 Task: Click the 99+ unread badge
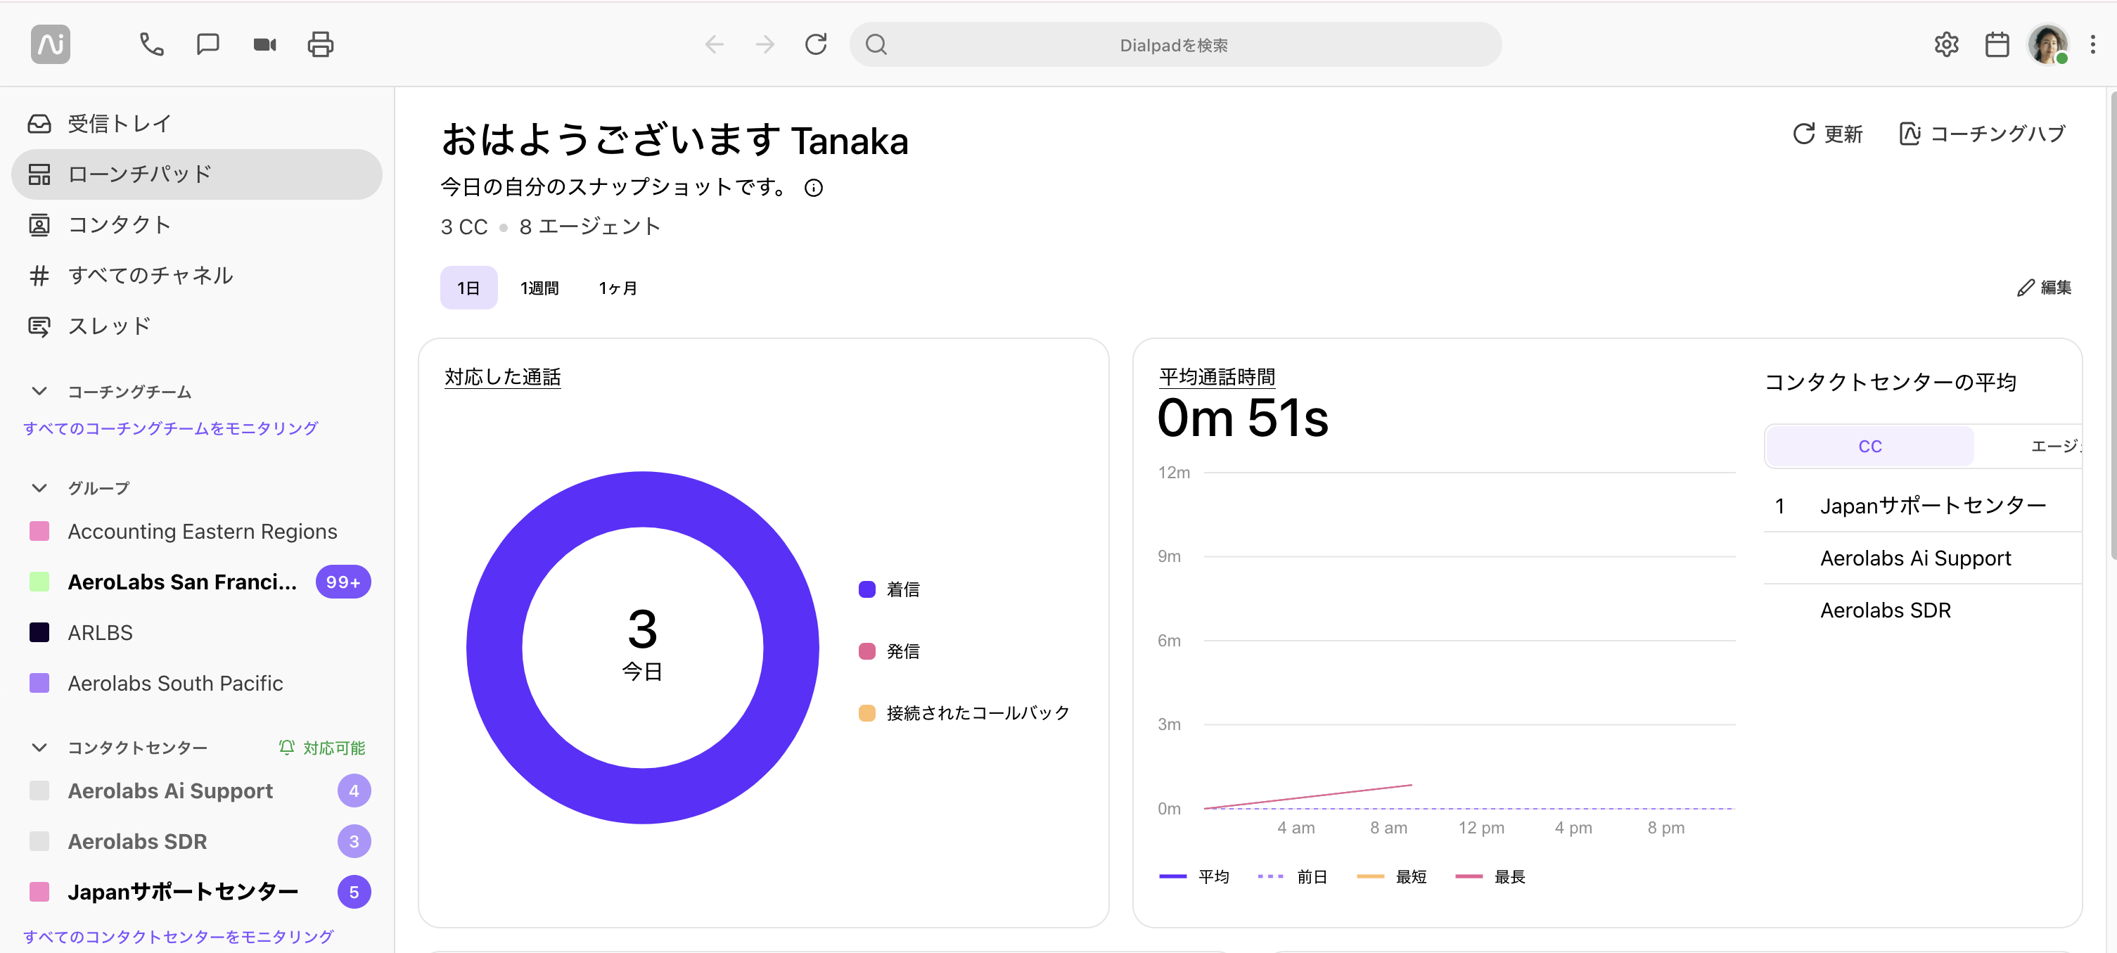343,582
